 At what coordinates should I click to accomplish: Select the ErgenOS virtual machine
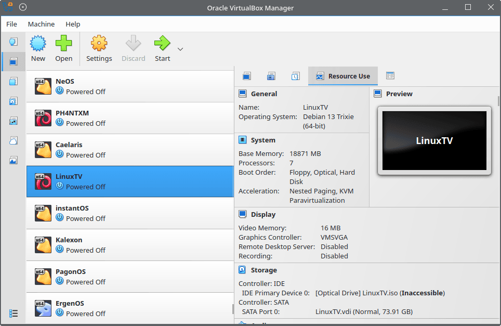click(130, 308)
